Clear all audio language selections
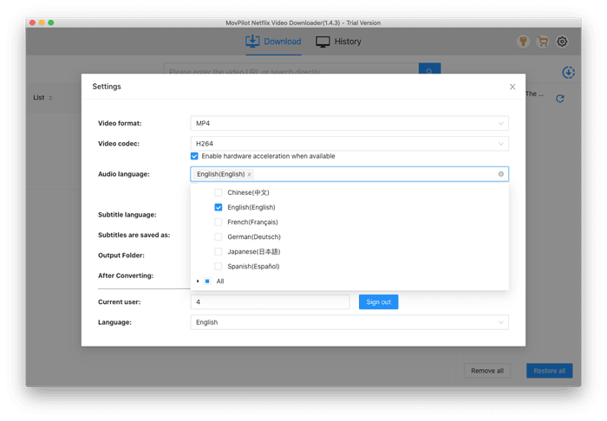 tap(501, 174)
